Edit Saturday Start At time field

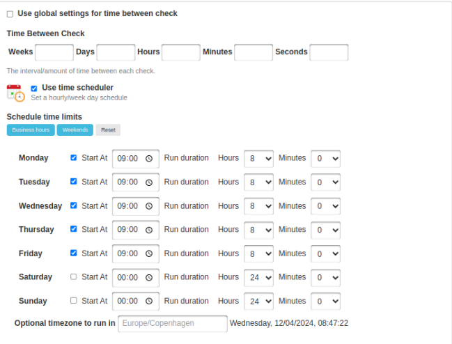(x=136, y=278)
